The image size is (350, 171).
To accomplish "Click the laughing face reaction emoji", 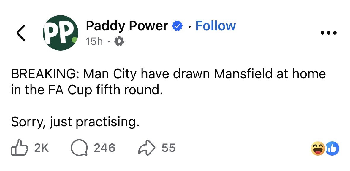I will (317, 149).
